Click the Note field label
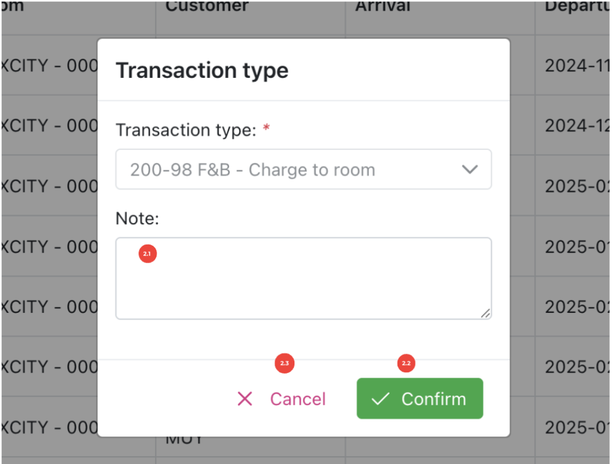Image resolution: width=614 pixels, height=464 pixels. (137, 219)
